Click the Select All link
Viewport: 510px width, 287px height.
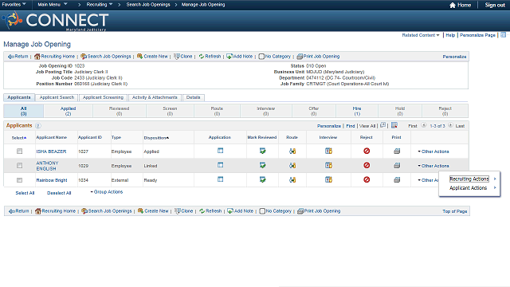tap(25, 193)
